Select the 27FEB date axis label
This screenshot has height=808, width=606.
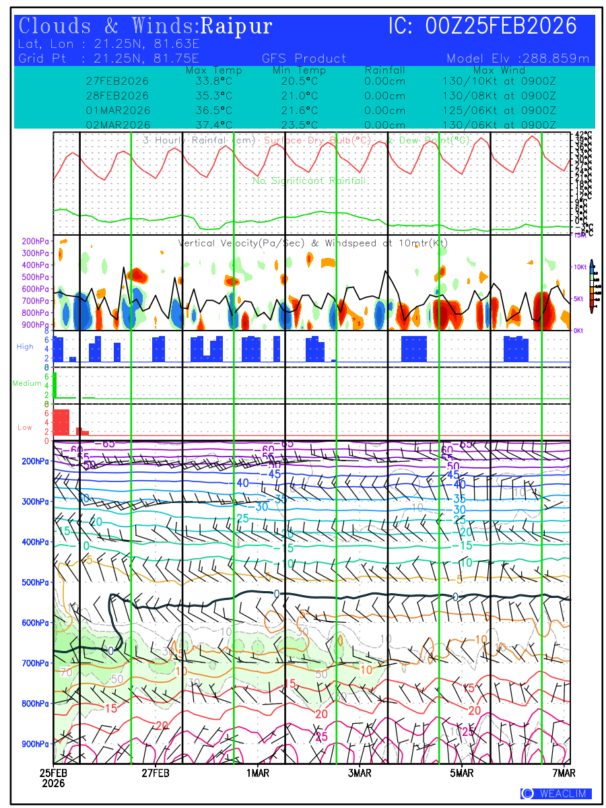[156, 774]
